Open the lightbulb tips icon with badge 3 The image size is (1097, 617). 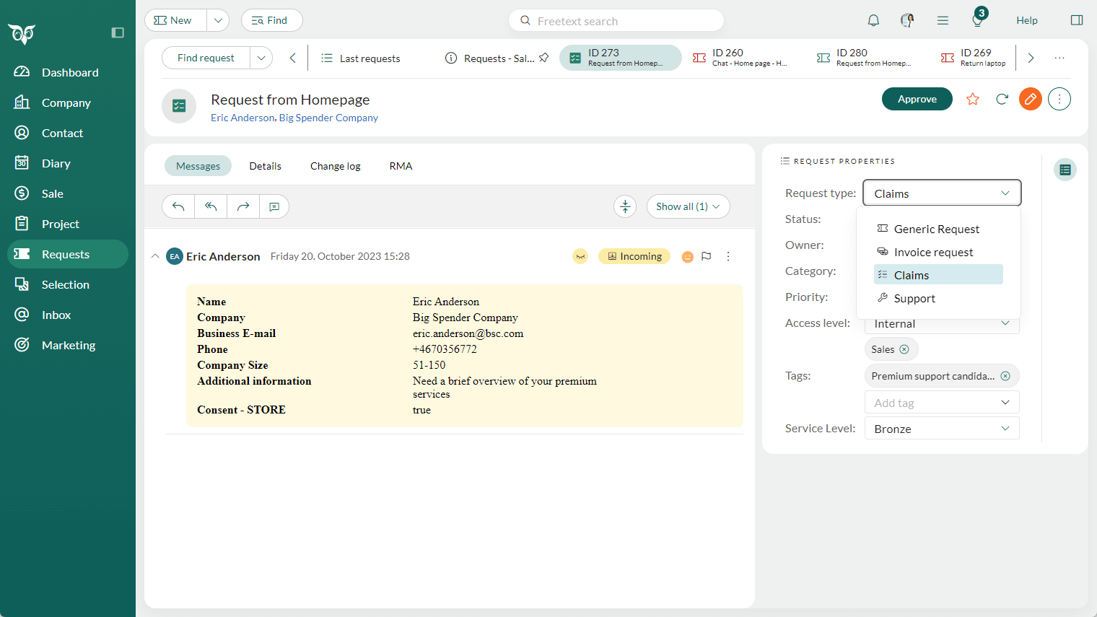click(x=977, y=19)
